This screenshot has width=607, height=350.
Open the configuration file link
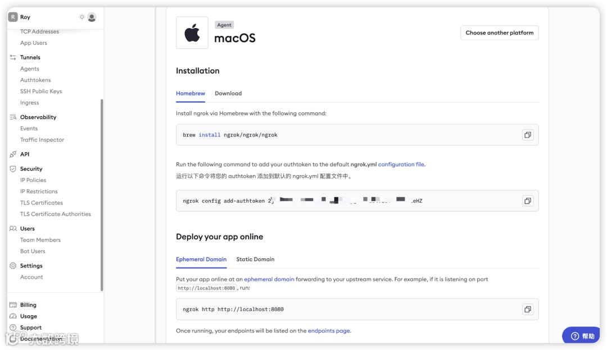[x=401, y=165]
